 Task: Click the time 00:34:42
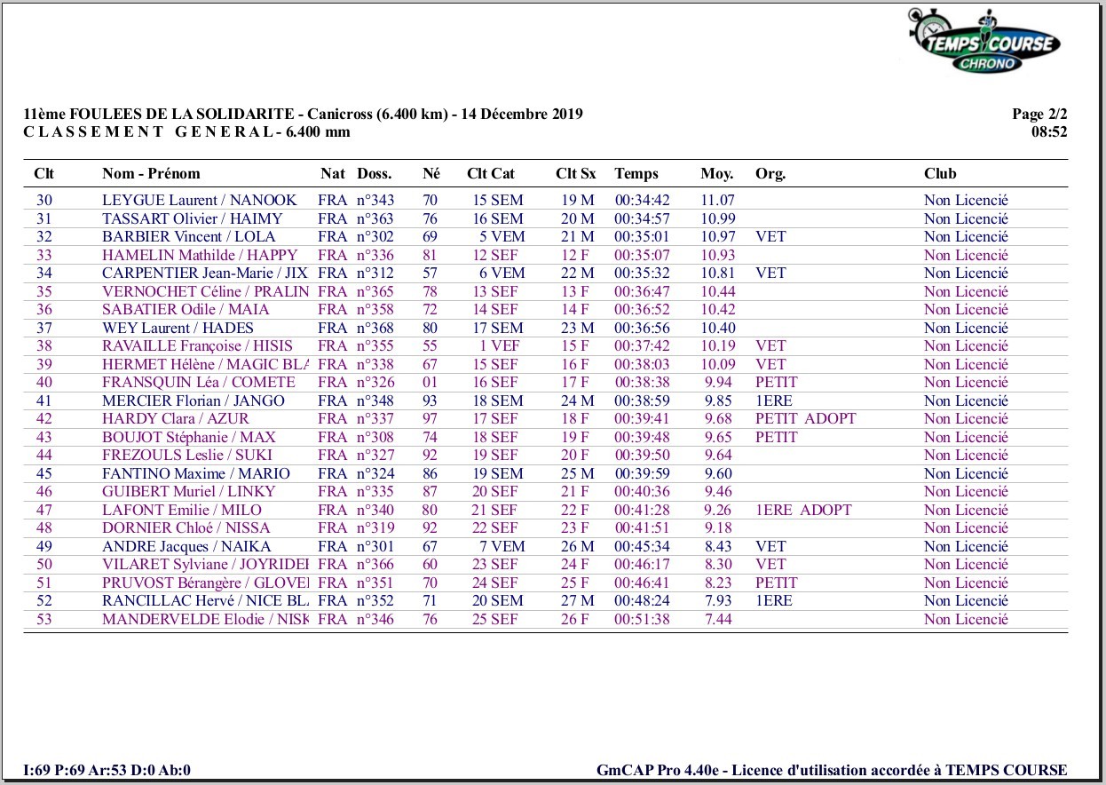click(642, 201)
